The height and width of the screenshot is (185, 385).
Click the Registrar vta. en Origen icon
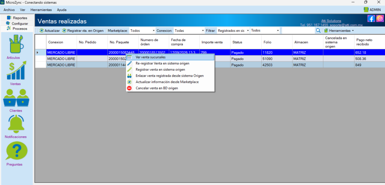(x=64, y=31)
